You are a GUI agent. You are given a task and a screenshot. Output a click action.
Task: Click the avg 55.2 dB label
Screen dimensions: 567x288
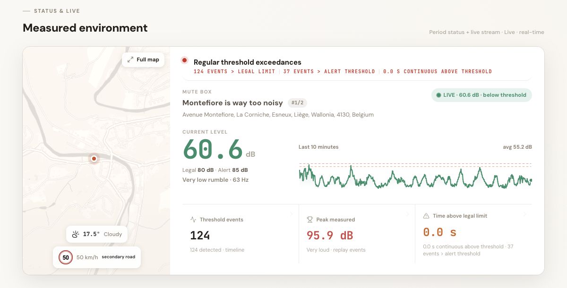[517, 147]
